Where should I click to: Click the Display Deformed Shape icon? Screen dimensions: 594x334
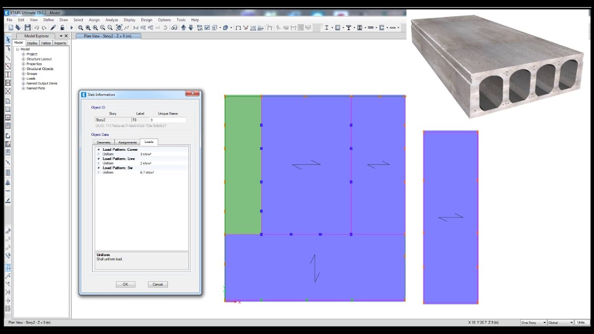[246, 28]
